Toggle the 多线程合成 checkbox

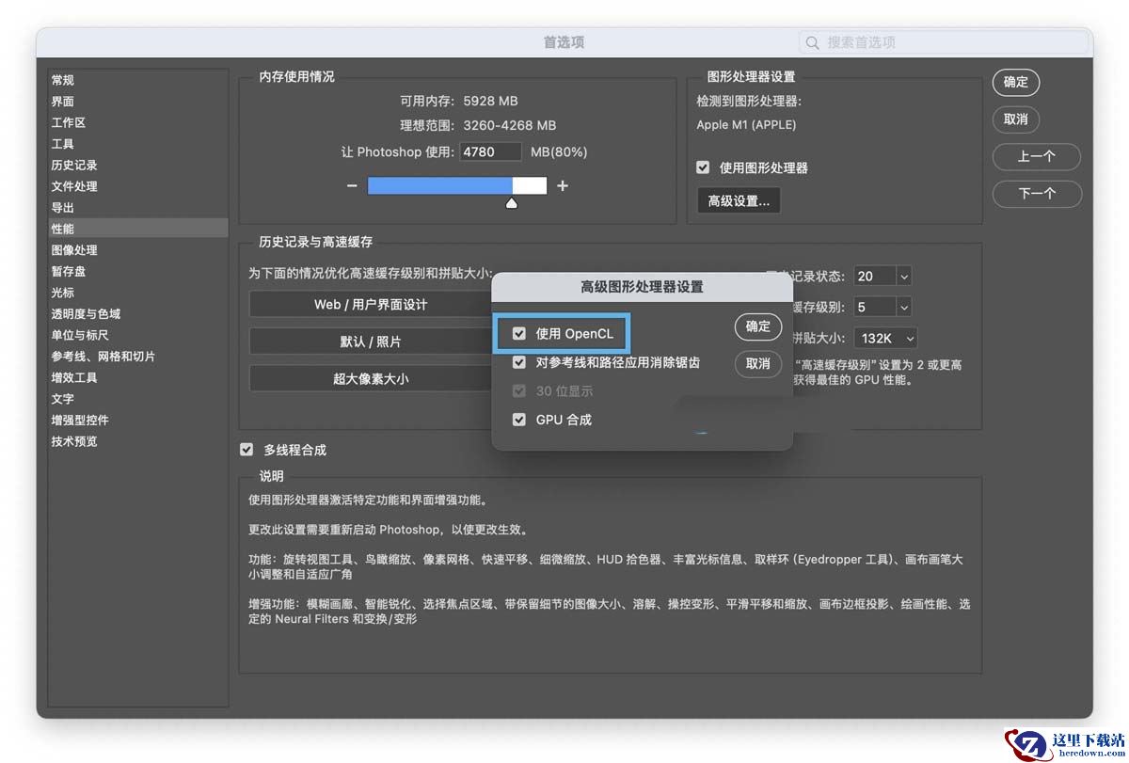[246, 450]
